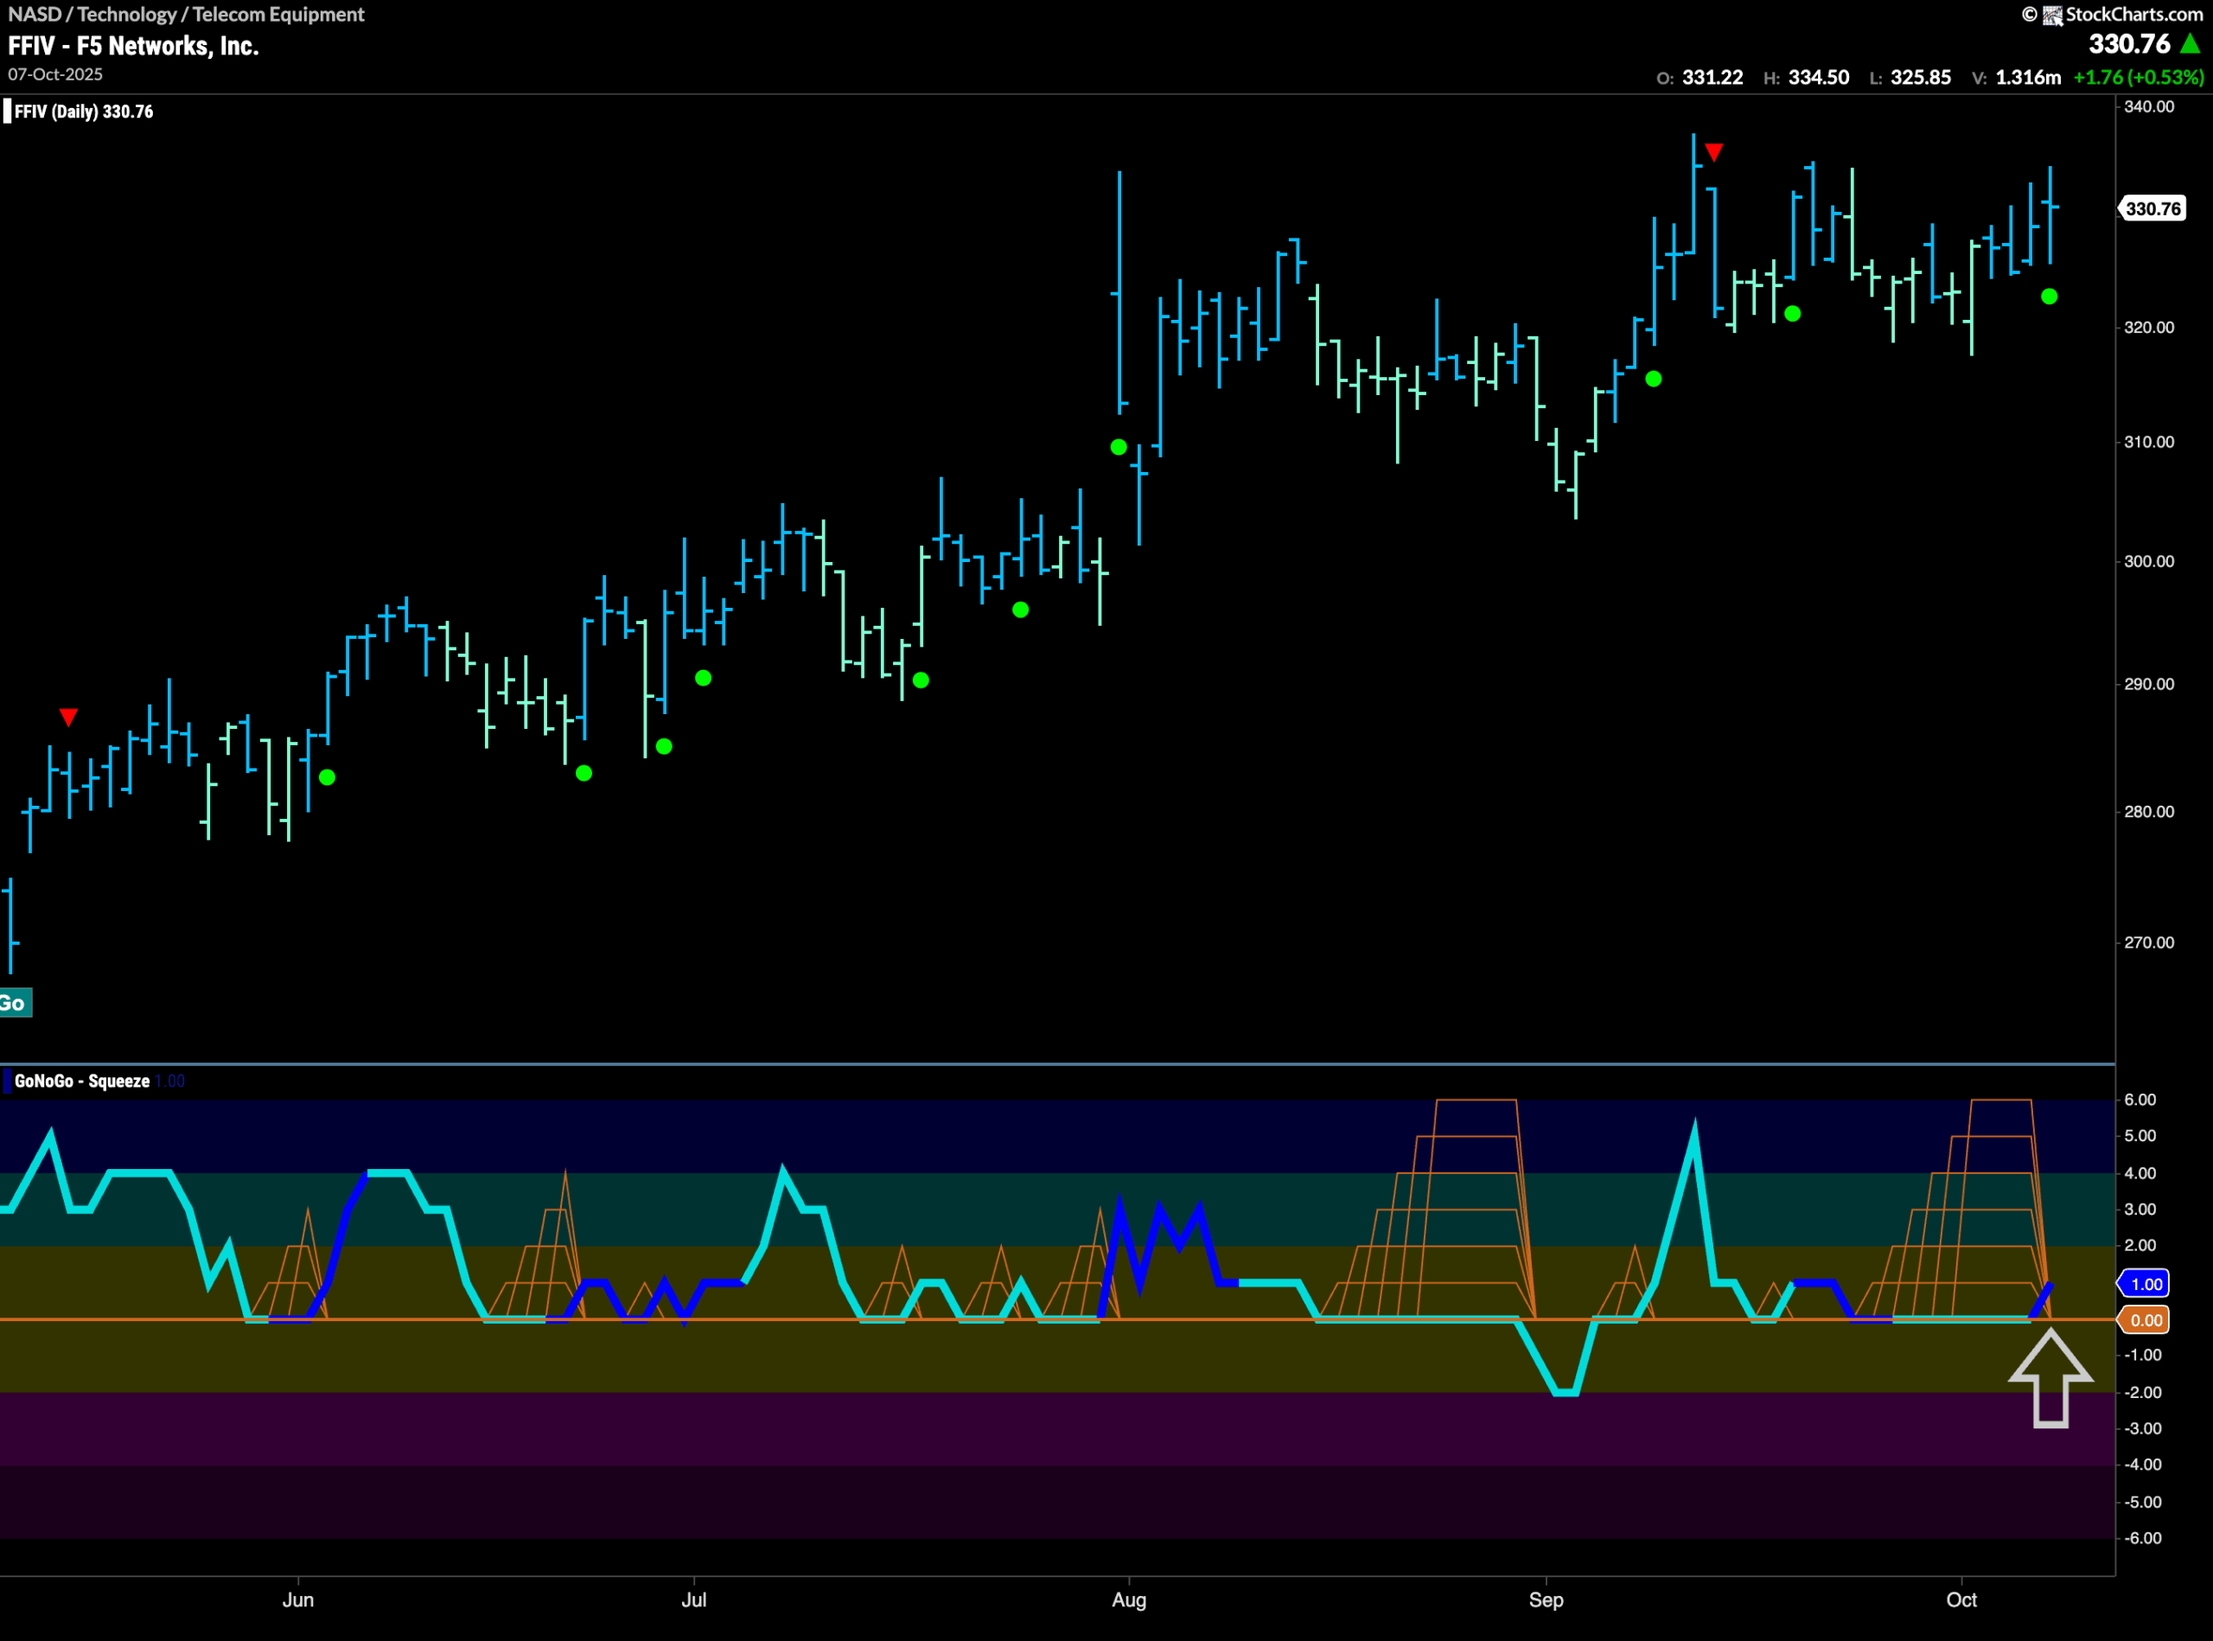
Task: Click the red triangle marker near the September peak
Action: pyautogui.click(x=1713, y=151)
